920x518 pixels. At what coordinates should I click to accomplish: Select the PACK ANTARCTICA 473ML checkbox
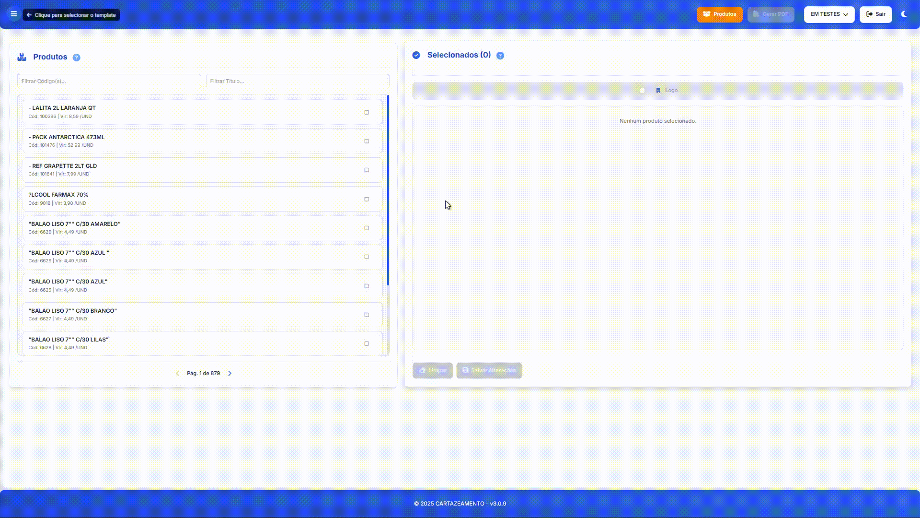click(367, 141)
